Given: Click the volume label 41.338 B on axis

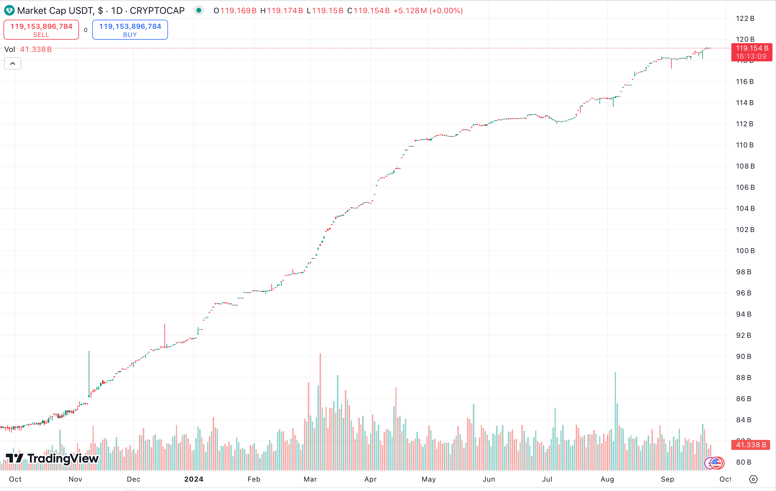Looking at the screenshot, I should 751,445.
